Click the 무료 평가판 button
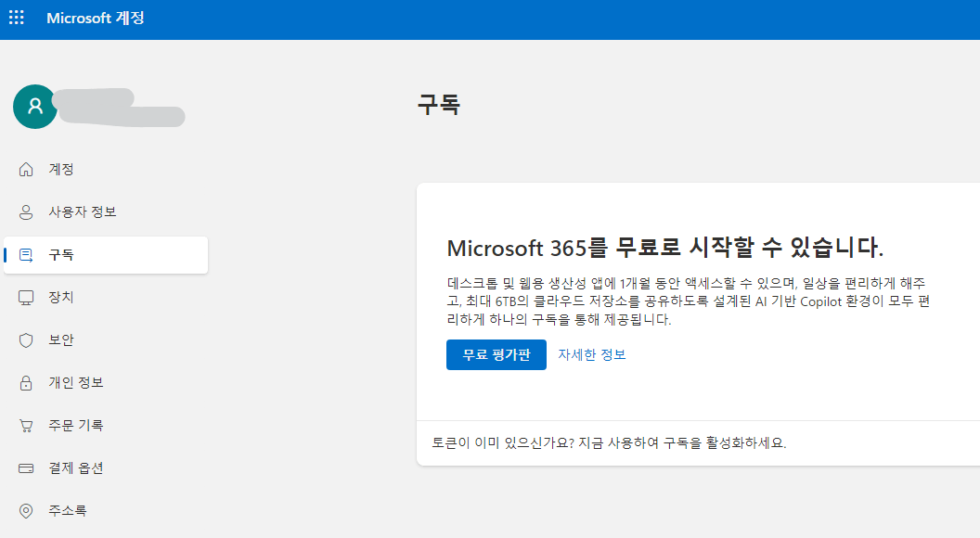The width and height of the screenshot is (980, 538). click(496, 355)
